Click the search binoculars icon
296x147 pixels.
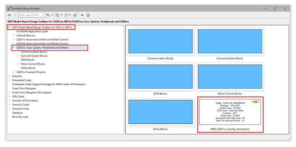[48, 15]
